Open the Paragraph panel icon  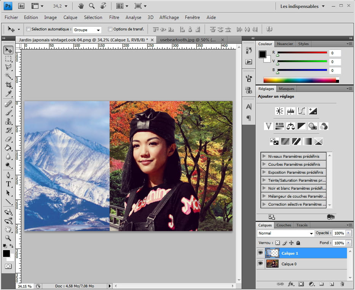tap(249, 118)
